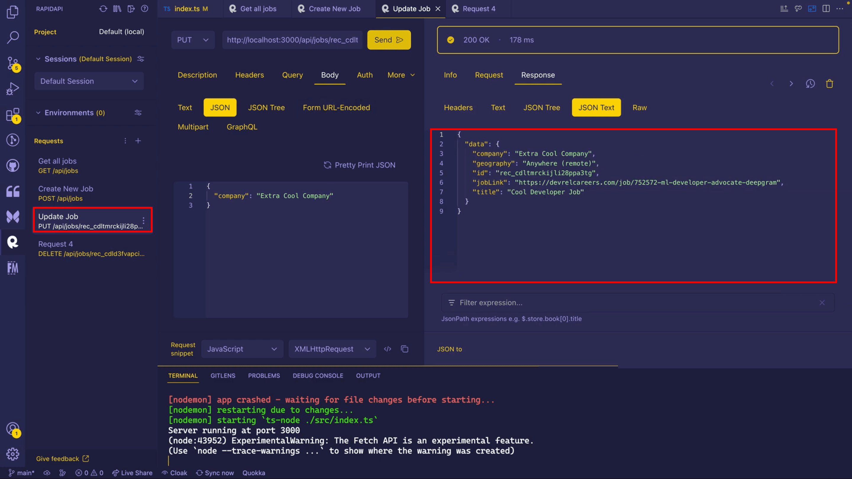Click Sync now in status bar
Screen dimensions: 852x479
pyautogui.click(x=215, y=473)
